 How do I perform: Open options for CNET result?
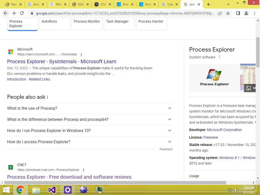83,170
